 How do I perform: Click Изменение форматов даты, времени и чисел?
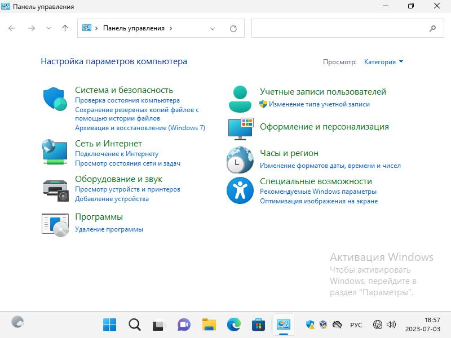[330, 166]
